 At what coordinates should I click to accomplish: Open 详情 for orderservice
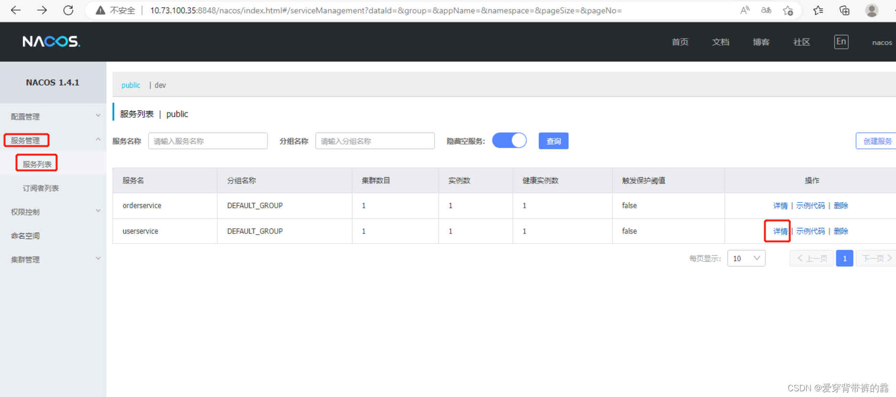(780, 205)
